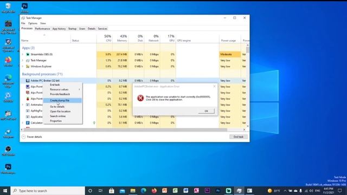Click the Calculator process icon
The width and height of the screenshot is (347, 195).
coord(28,123)
